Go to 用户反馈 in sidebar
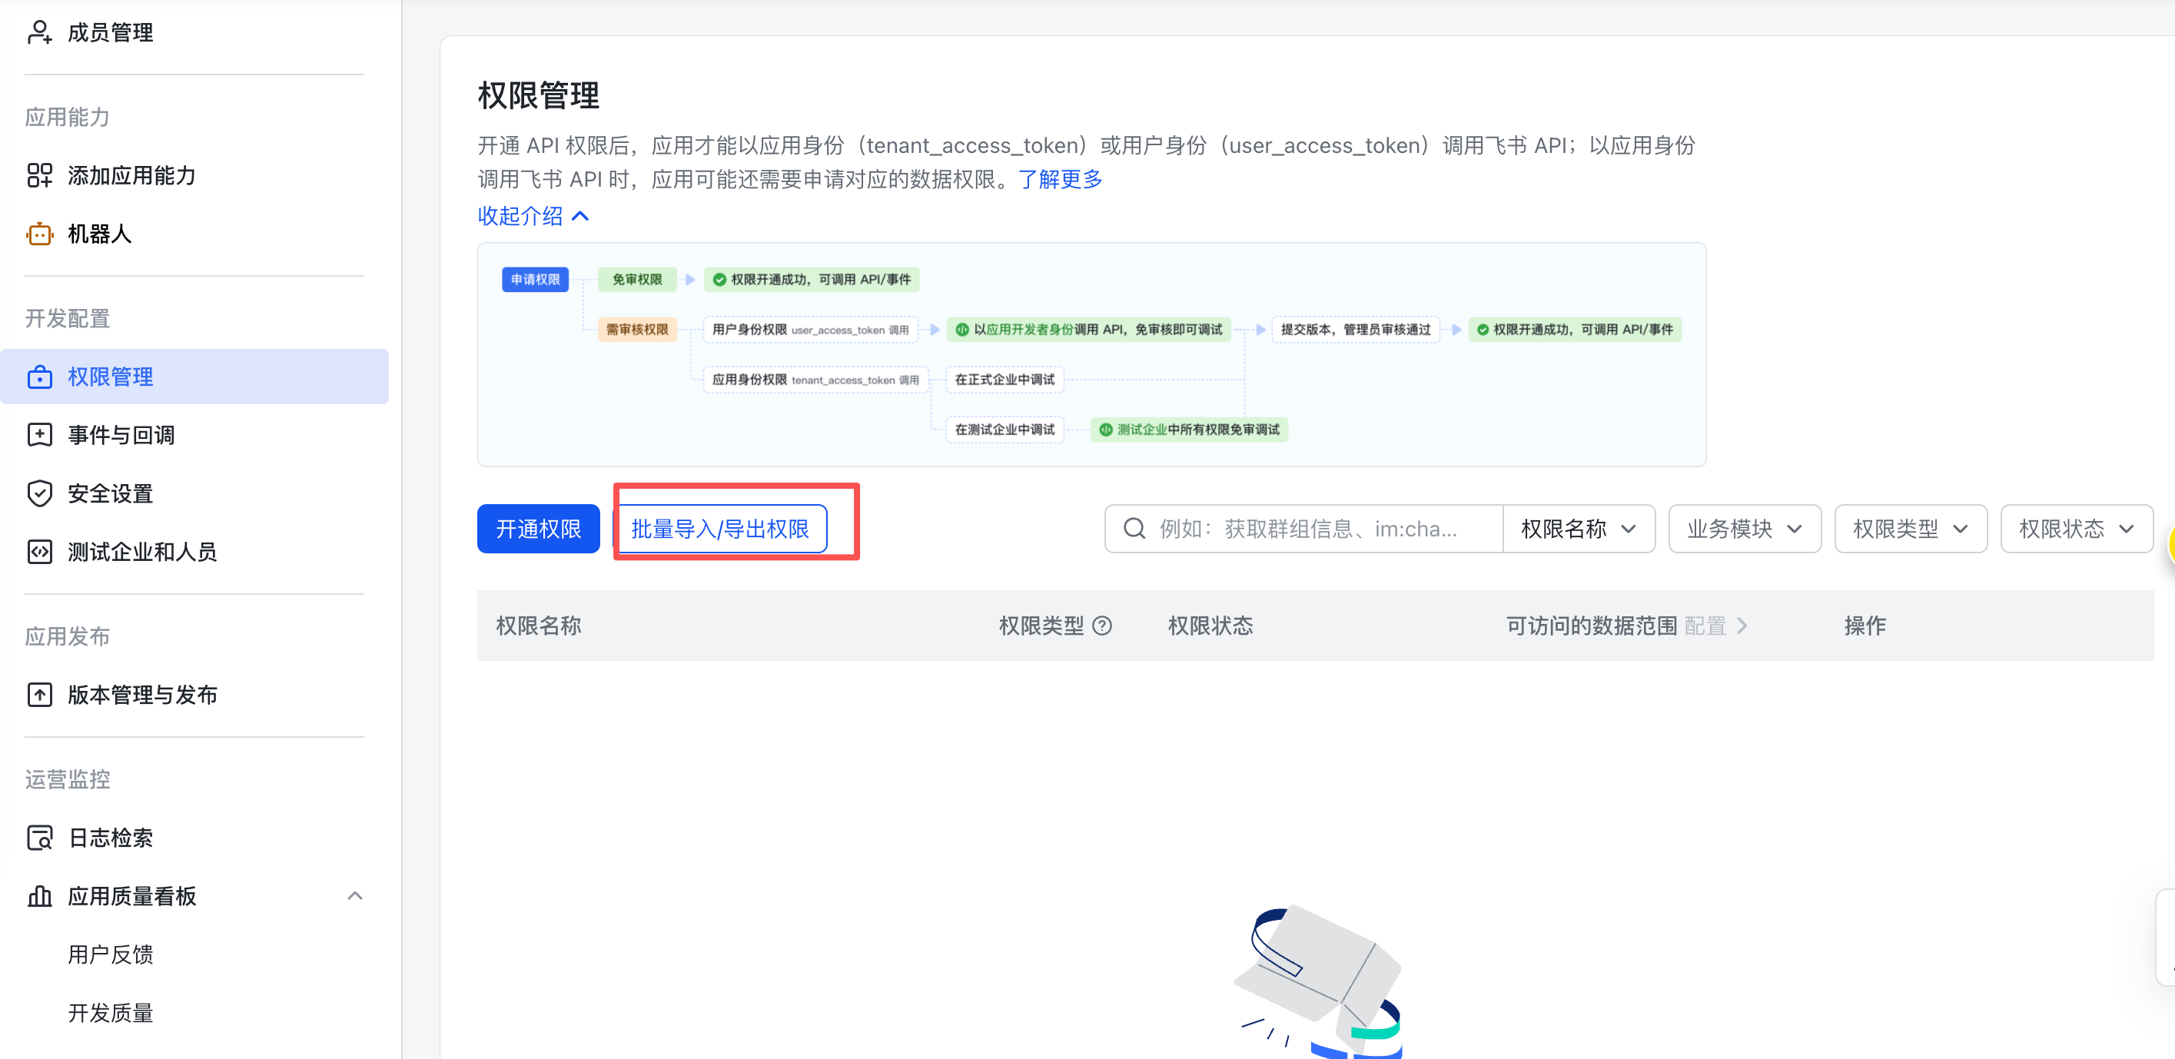The image size is (2175, 1059). point(111,954)
